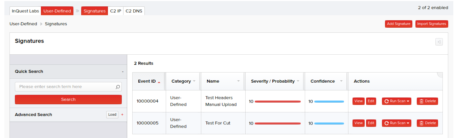Click the quick search term input field
This screenshot has width=455, height=138.
click(65, 87)
